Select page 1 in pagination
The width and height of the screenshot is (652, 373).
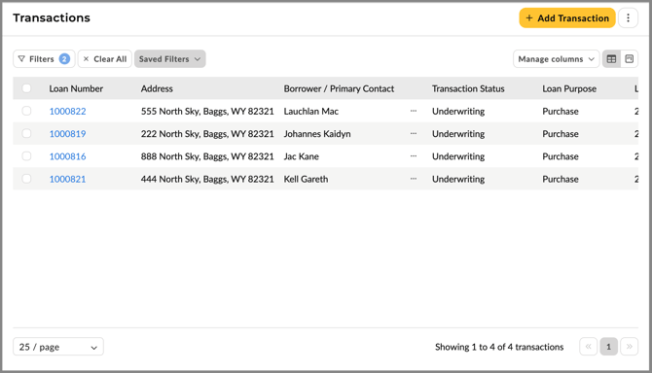tap(608, 347)
